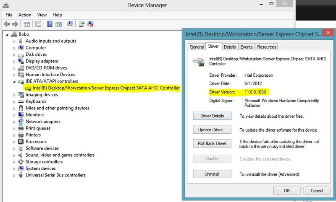Click Update Driver Software toolbar icon

[x=81, y=24]
